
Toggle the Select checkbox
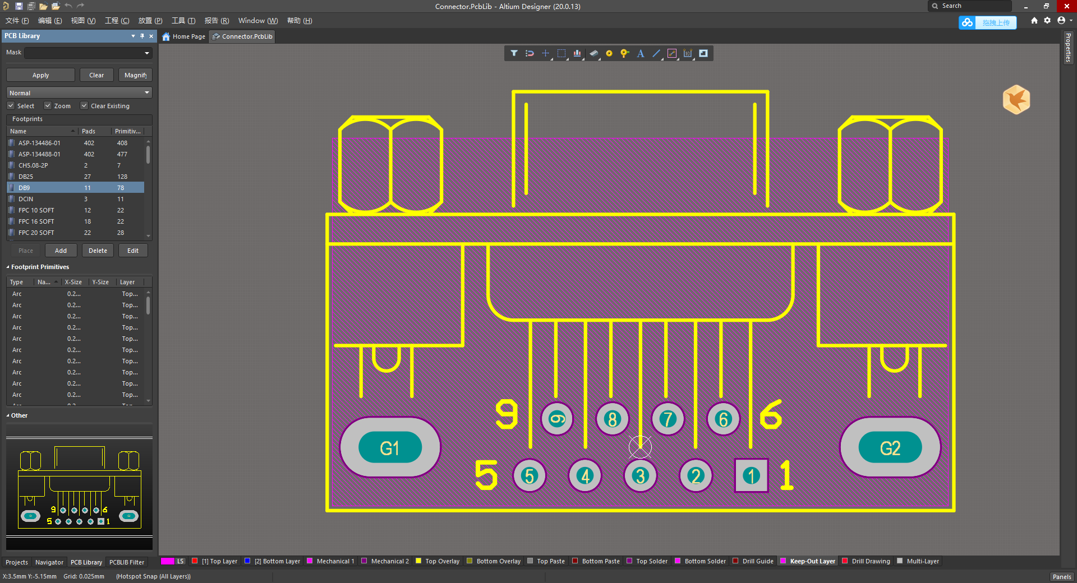pyautogui.click(x=11, y=105)
